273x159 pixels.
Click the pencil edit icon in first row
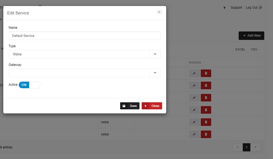coord(194,73)
